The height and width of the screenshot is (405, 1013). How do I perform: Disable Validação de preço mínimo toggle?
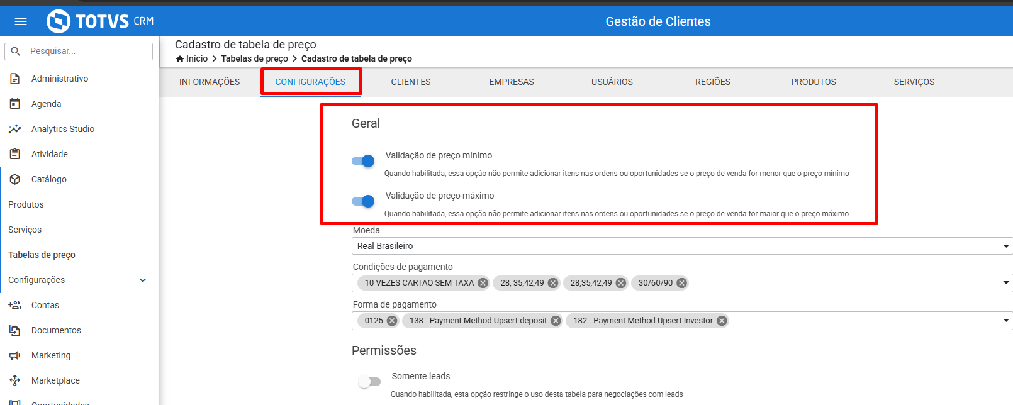pos(363,161)
